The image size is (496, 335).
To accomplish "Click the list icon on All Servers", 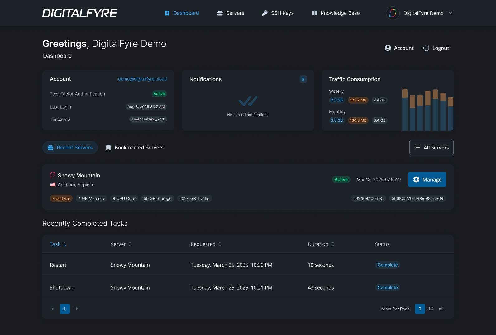I will pos(417,148).
